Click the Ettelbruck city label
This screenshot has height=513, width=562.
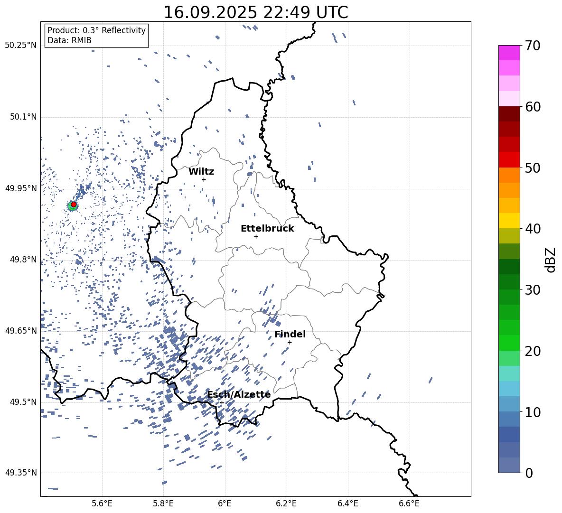[x=267, y=229]
